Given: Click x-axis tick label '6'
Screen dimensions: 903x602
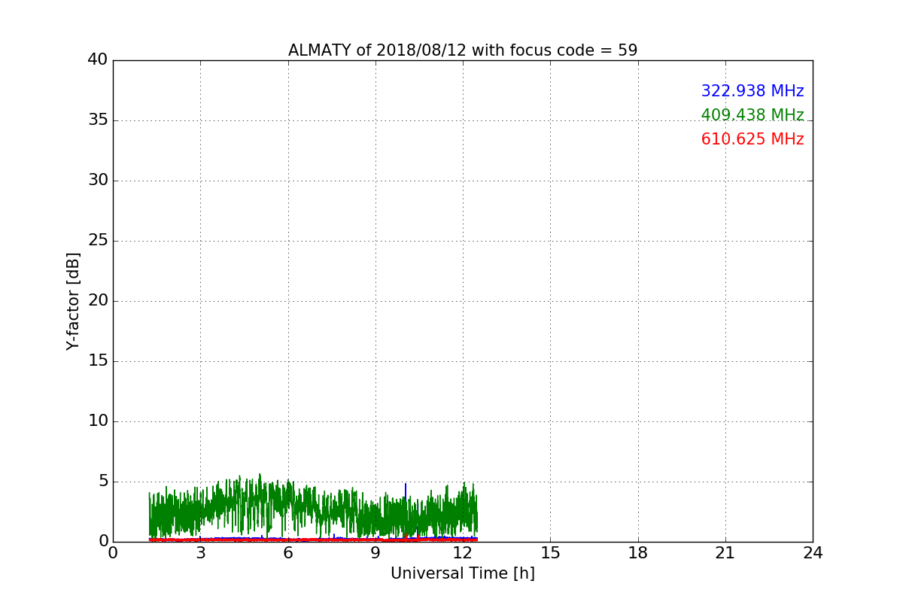Looking at the screenshot, I should coord(287,553).
